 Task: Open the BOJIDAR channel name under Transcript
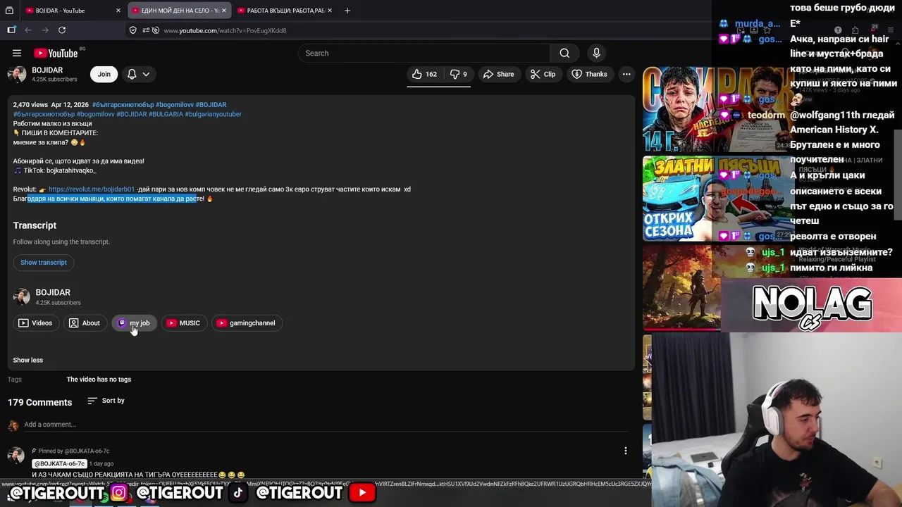(53, 292)
